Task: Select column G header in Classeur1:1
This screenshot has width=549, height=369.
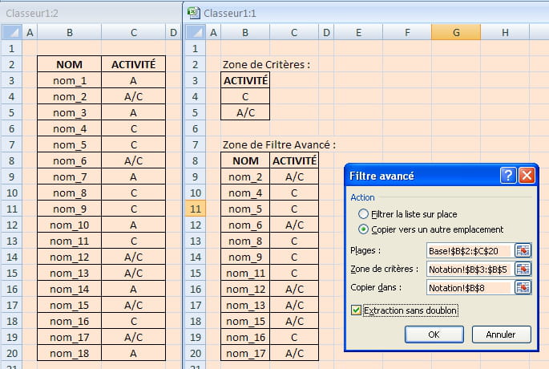Action: point(455,33)
